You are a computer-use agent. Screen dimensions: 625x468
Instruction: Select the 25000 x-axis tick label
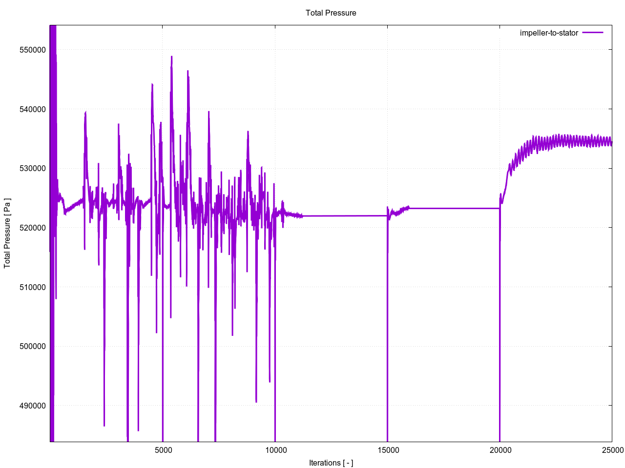point(612,450)
